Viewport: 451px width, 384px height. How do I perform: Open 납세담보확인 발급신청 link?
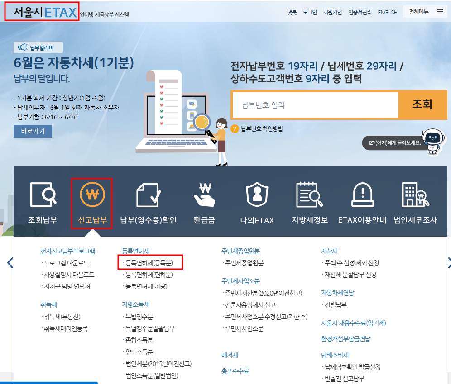pos(353,367)
